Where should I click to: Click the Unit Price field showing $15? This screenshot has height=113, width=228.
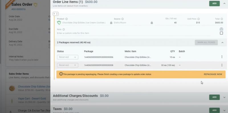[x=189, y=23]
